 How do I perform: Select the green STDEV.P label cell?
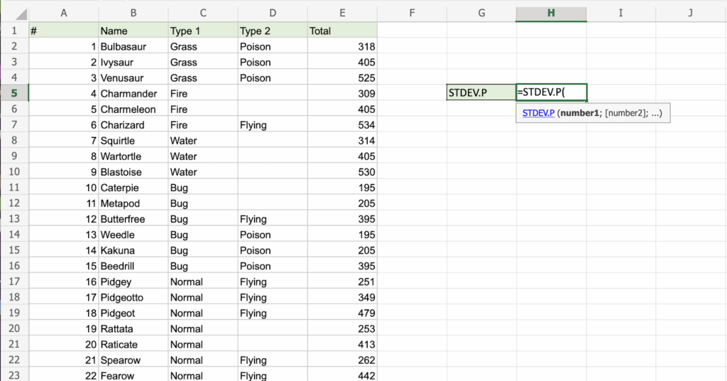tap(481, 92)
